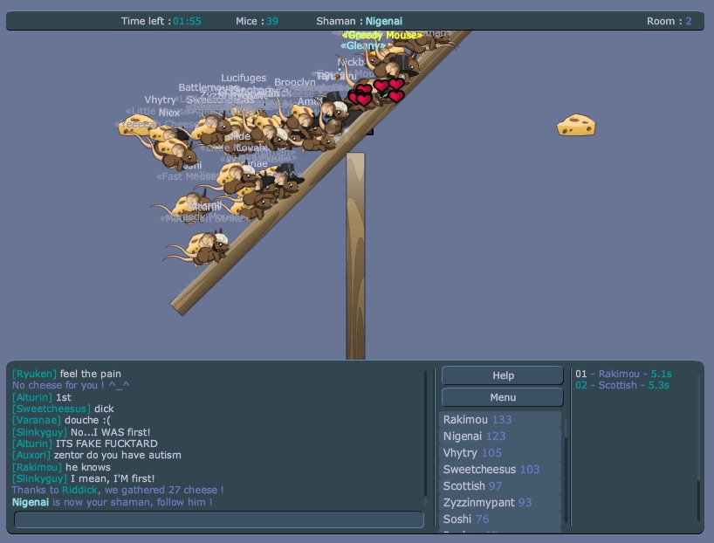Click the ranking panel scrollbar
714x543 pixels.
click(x=698, y=449)
